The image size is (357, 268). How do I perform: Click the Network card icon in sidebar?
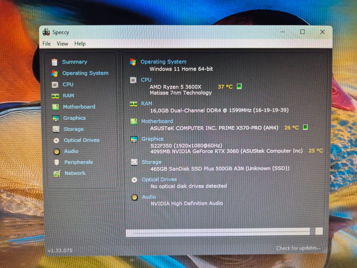[57, 173]
